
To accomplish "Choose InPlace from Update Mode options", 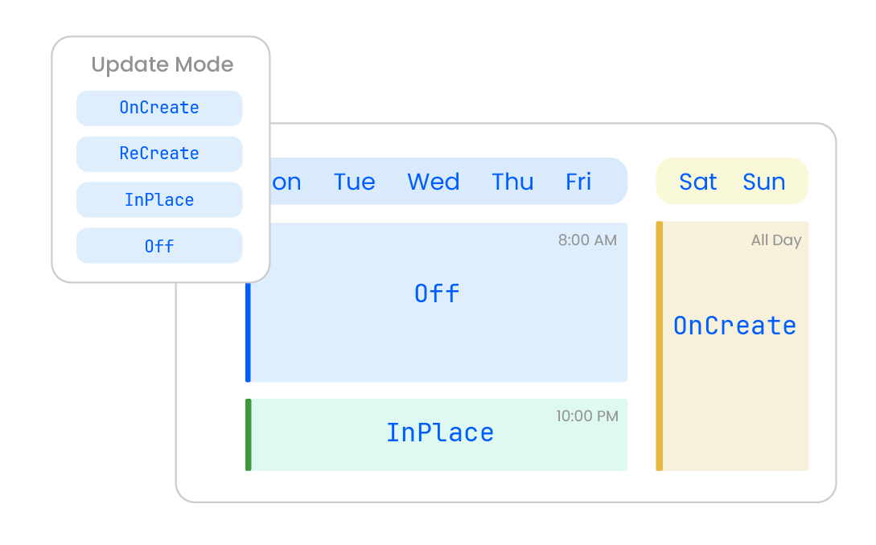I will coord(158,199).
